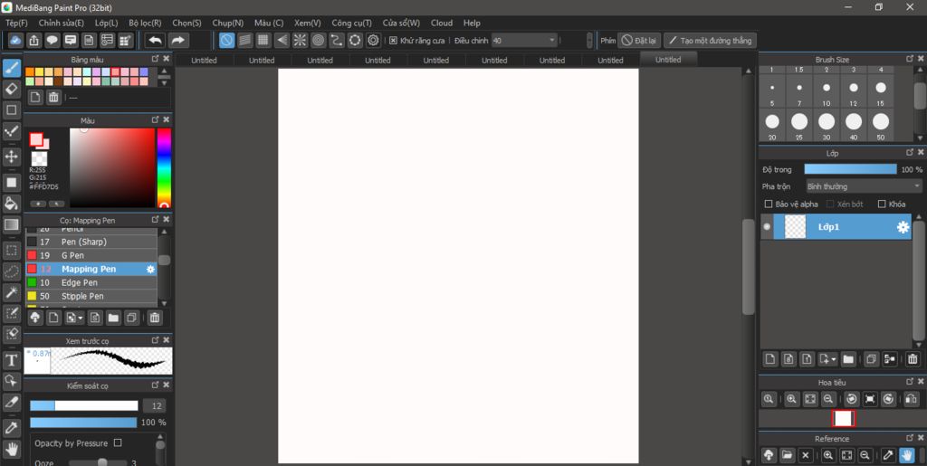
Task: Enable Bảo vệ alpha checkbox
Action: pos(769,204)
